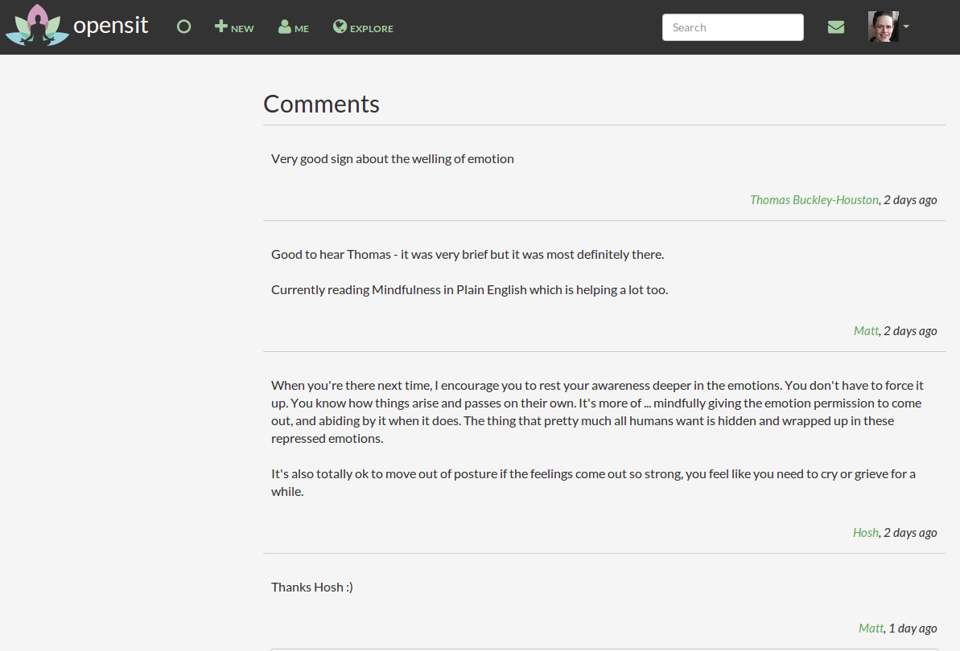
Task: Click the green circle icon in navbar
Action: pos(183,27)
